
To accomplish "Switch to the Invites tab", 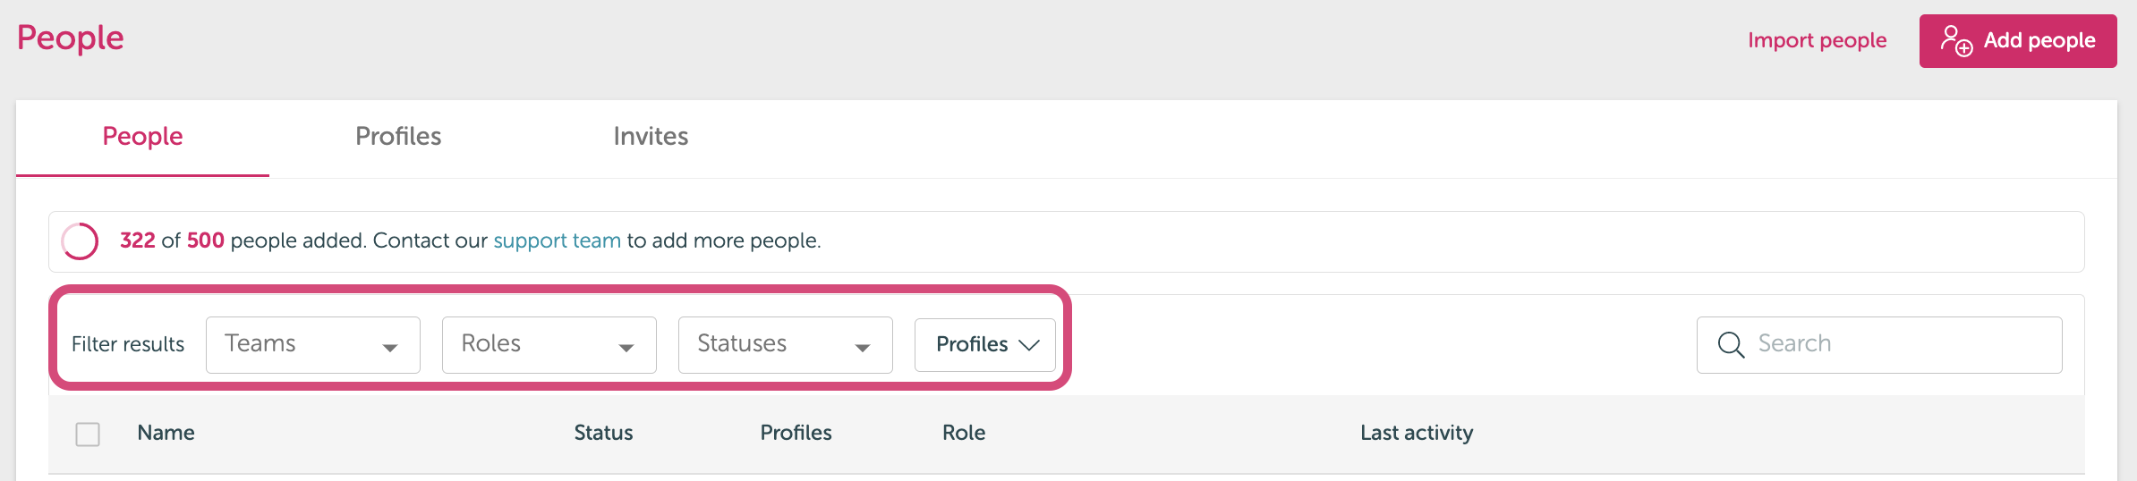I will pos(651,137).
